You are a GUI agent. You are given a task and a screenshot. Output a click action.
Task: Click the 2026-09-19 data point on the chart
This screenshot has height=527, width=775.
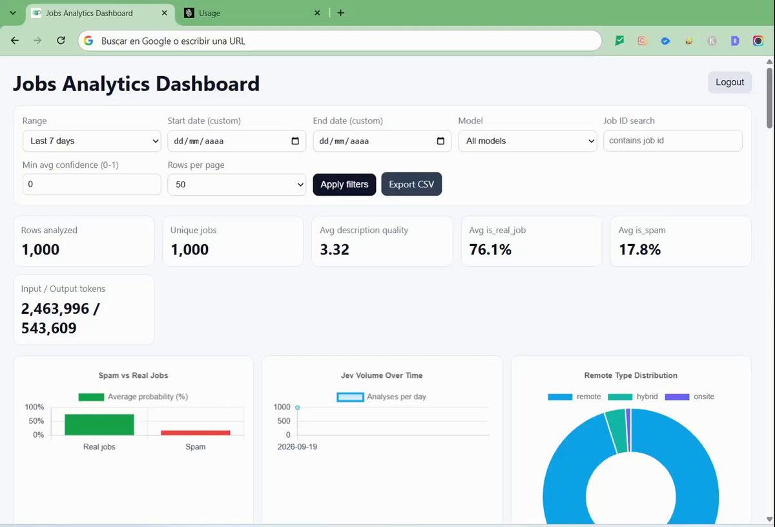tap(298, 408)
